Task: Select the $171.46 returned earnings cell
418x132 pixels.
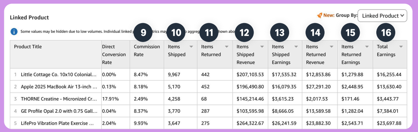Action: click(x=355, y=99)
